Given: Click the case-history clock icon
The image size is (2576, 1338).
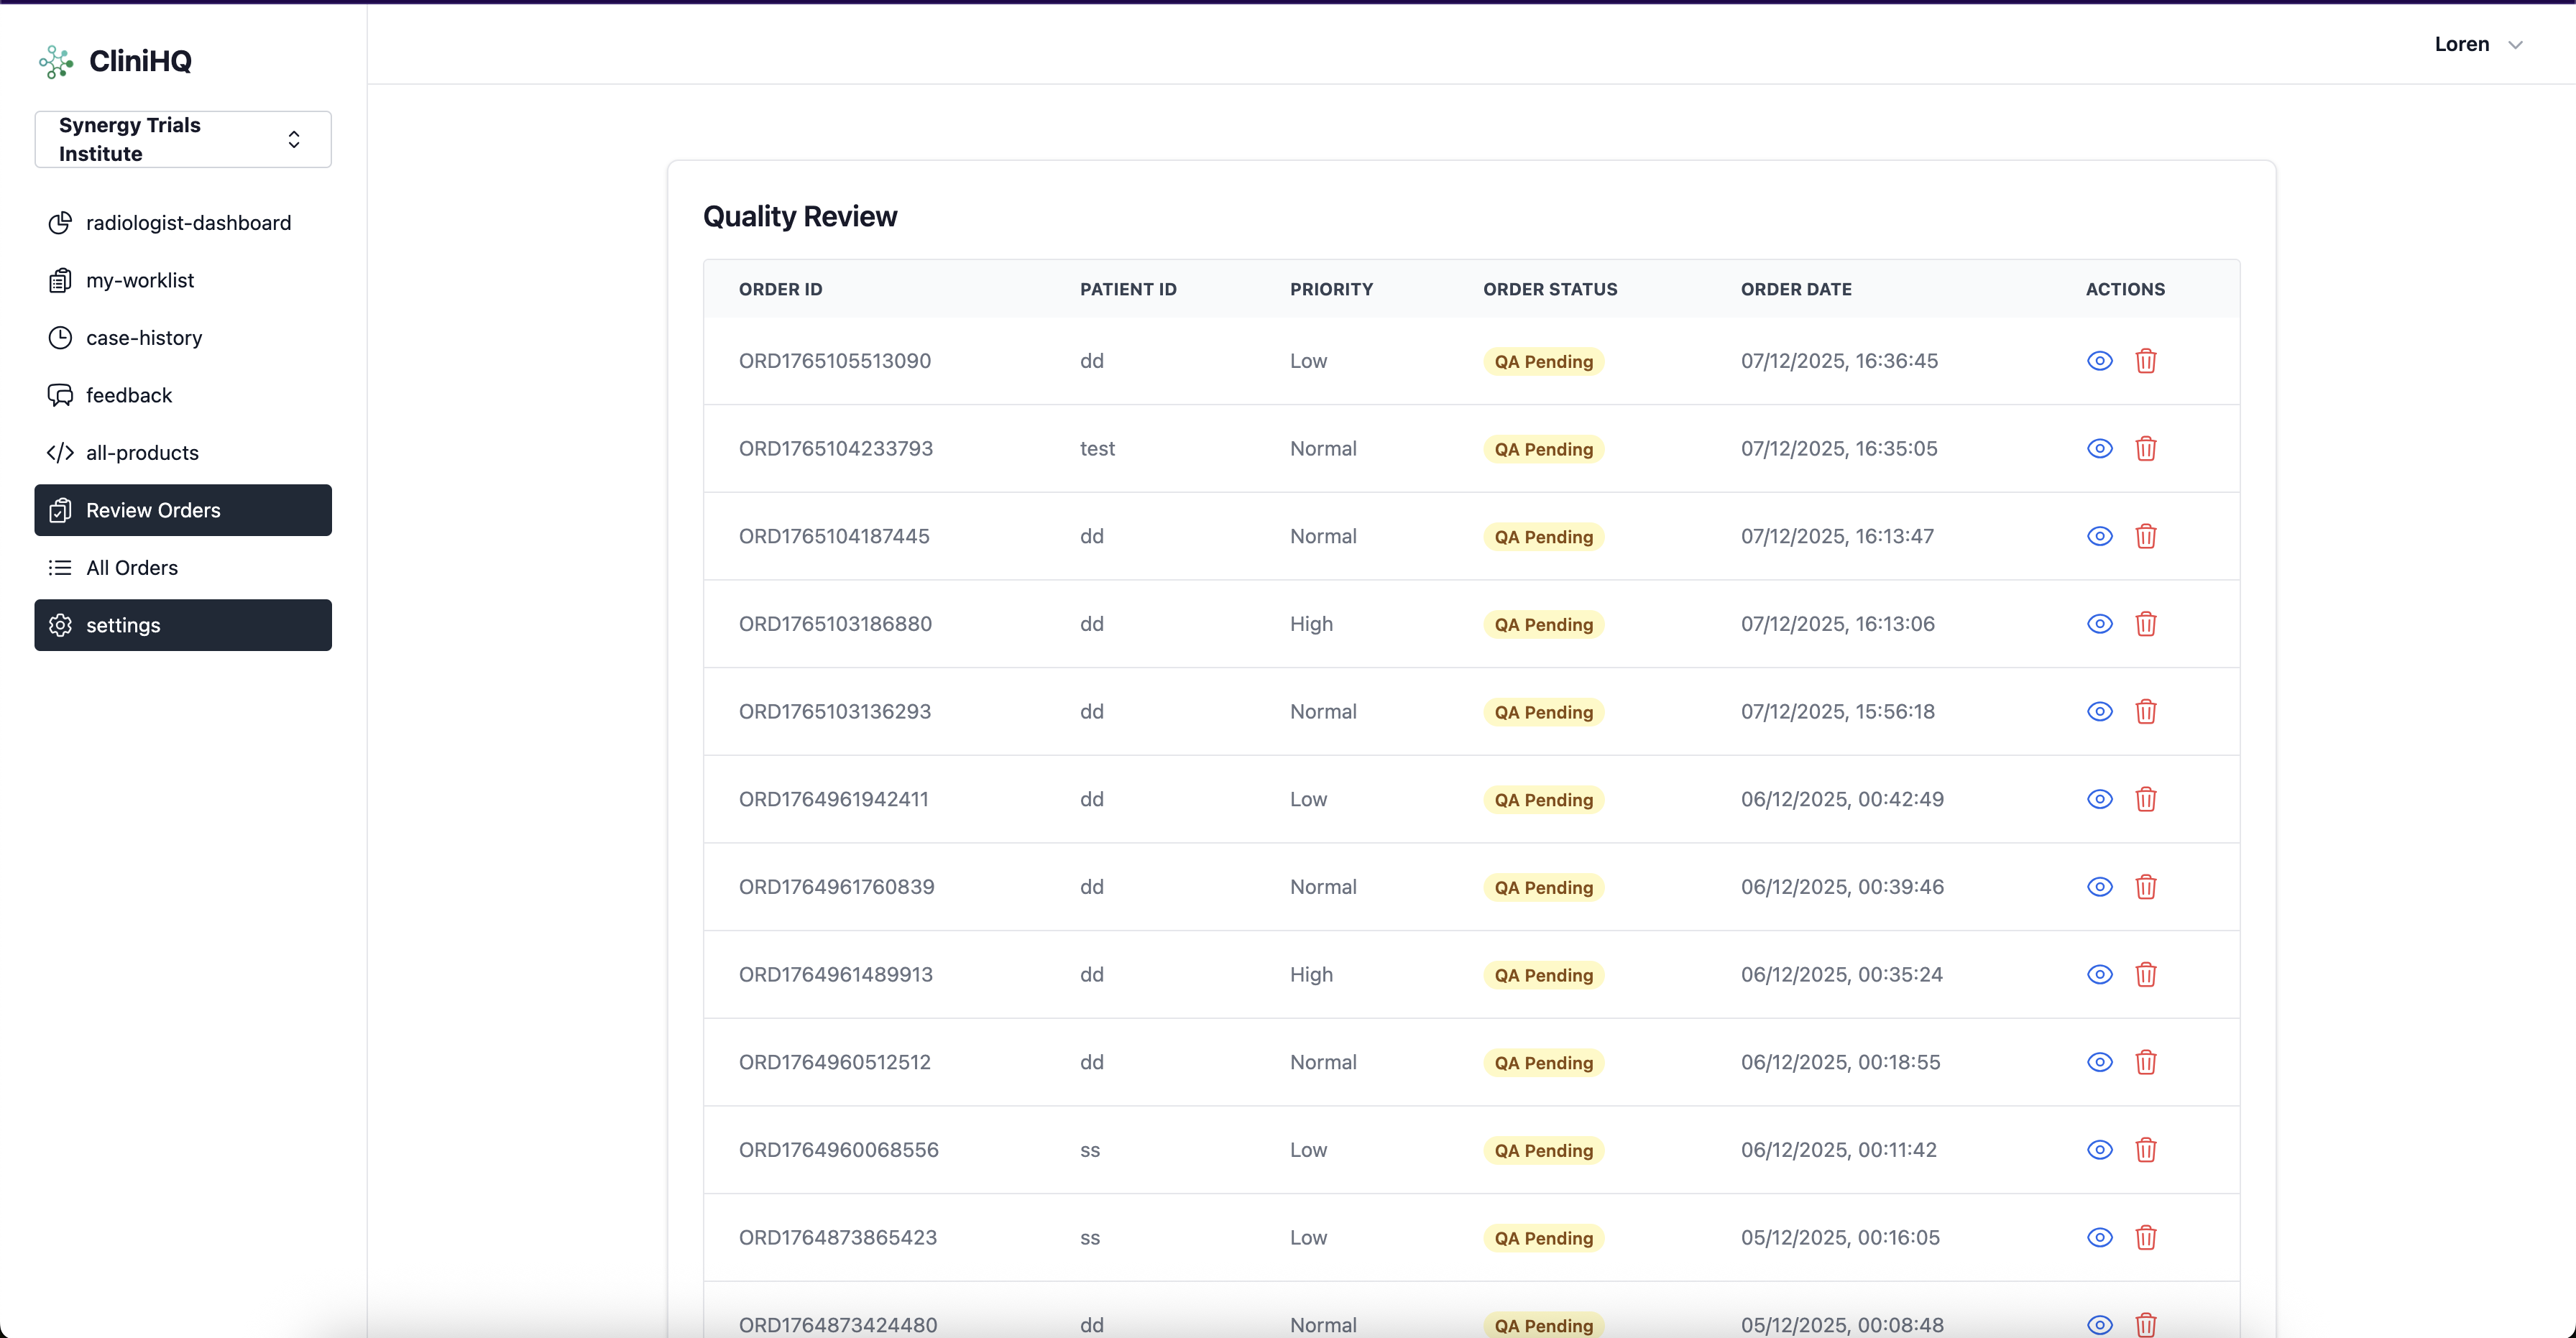Looking at the screenshot, I should click(x=60, y=338).
